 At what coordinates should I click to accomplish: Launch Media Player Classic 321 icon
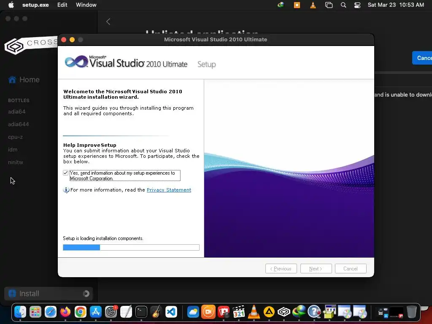coord(239,312)
